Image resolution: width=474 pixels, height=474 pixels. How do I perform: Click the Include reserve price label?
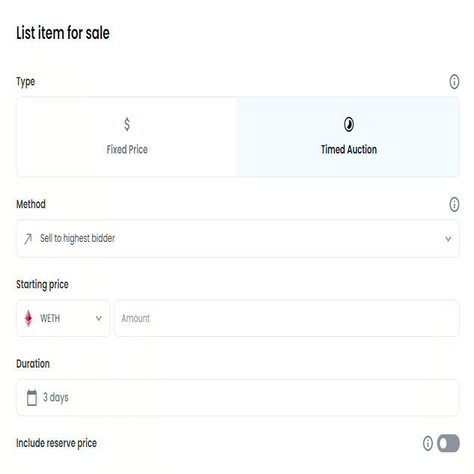[56, 443]
